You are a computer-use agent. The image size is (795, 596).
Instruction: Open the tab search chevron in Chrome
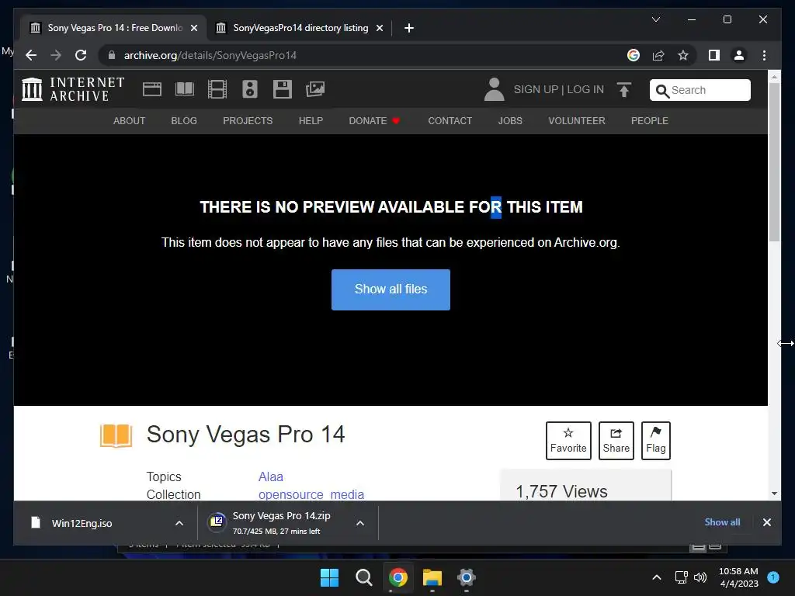[655, 19]
